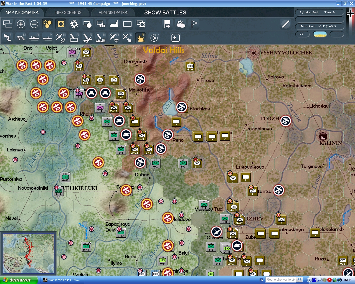Viewport: 355px width, 284px height.
Task: Click the battle marker east of Staritsa
Action: pos(279,190)
